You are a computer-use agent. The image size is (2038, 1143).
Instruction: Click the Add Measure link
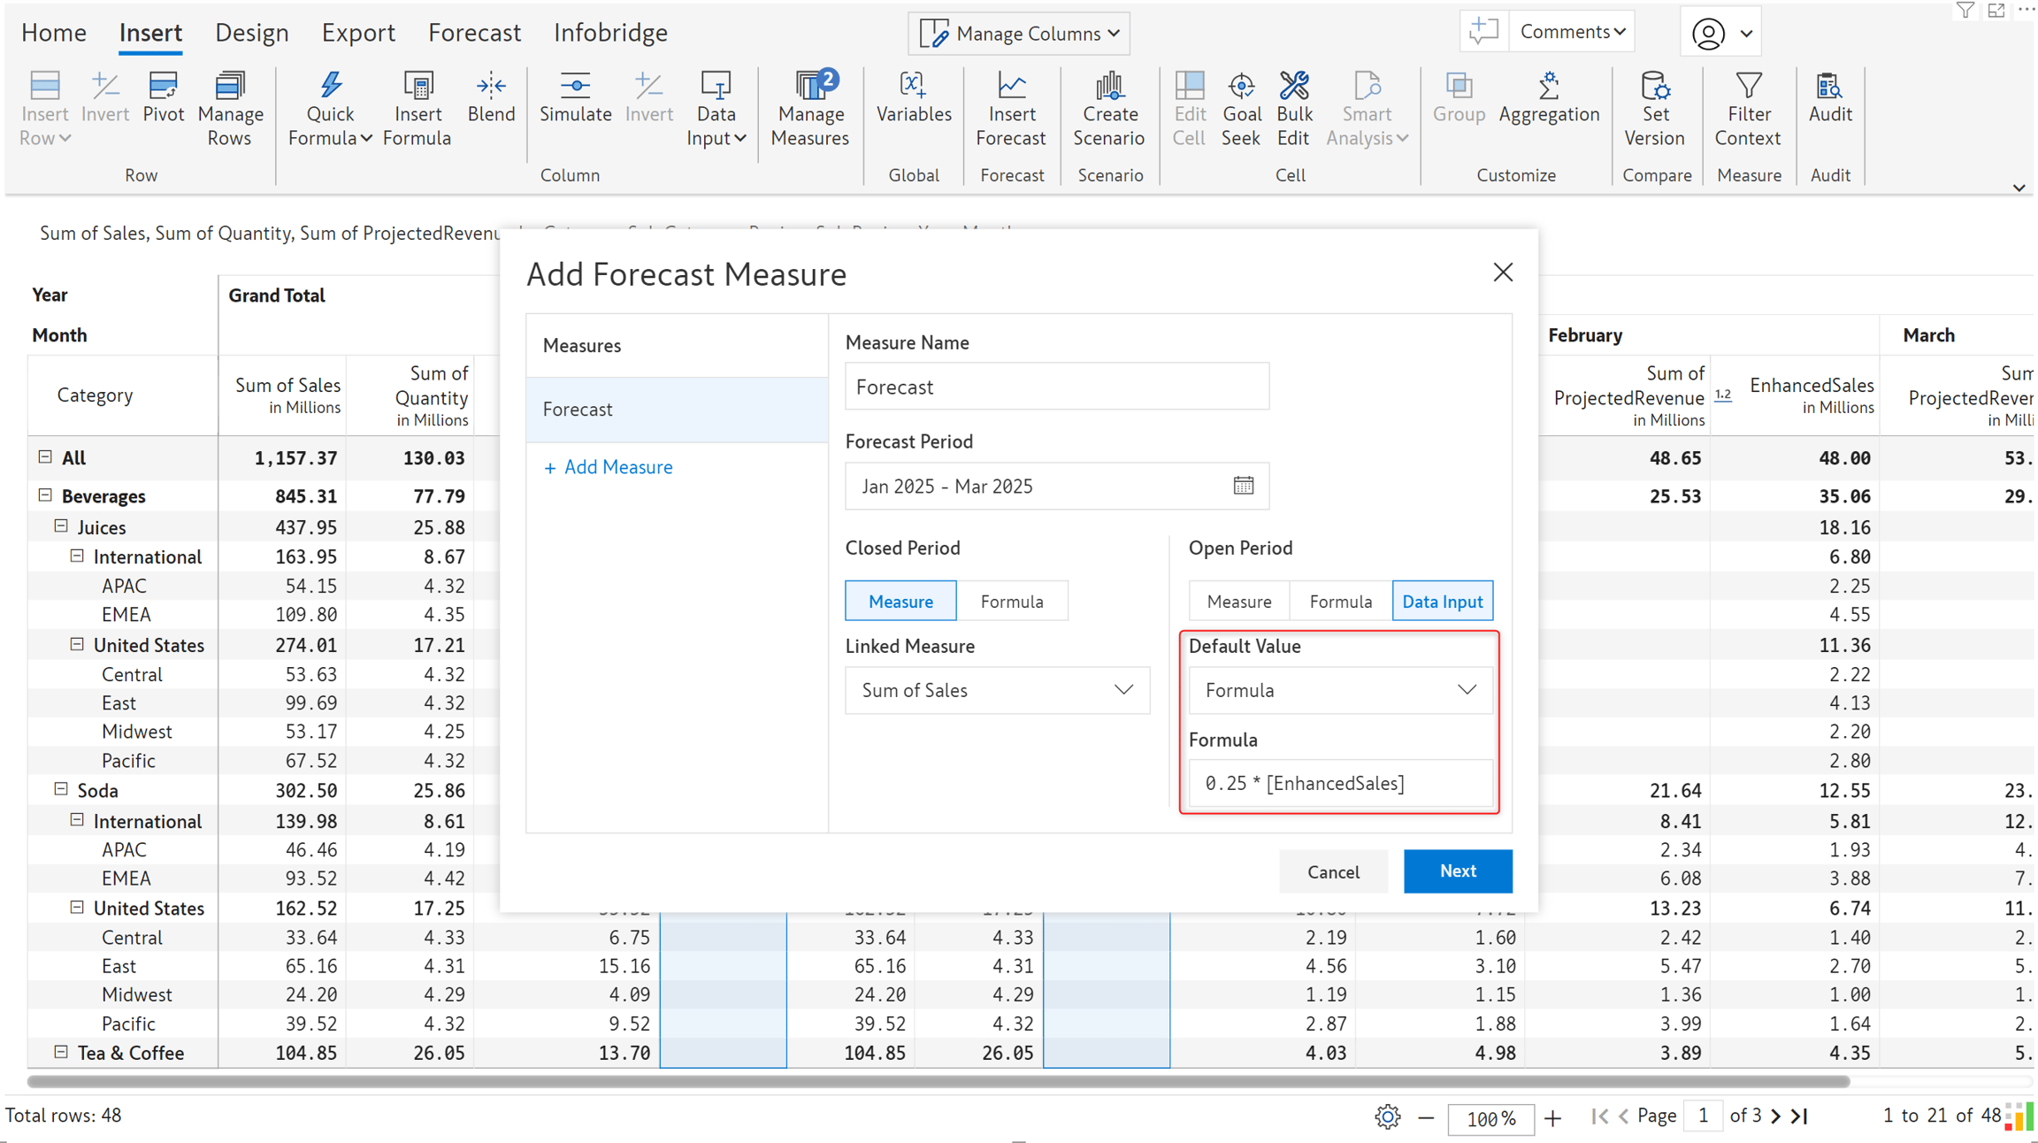(608, 467)
